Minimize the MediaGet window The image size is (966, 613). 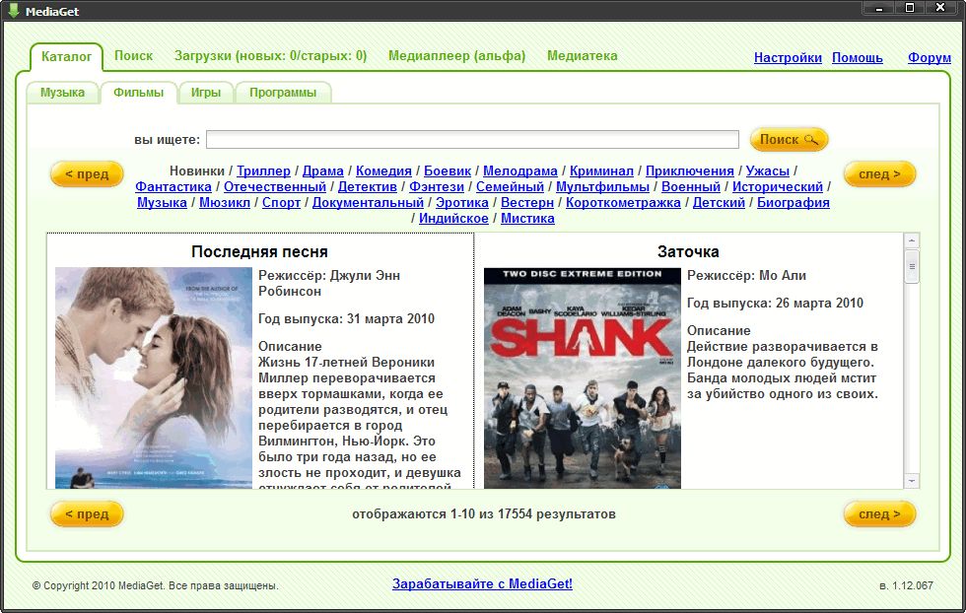(879, 8)
